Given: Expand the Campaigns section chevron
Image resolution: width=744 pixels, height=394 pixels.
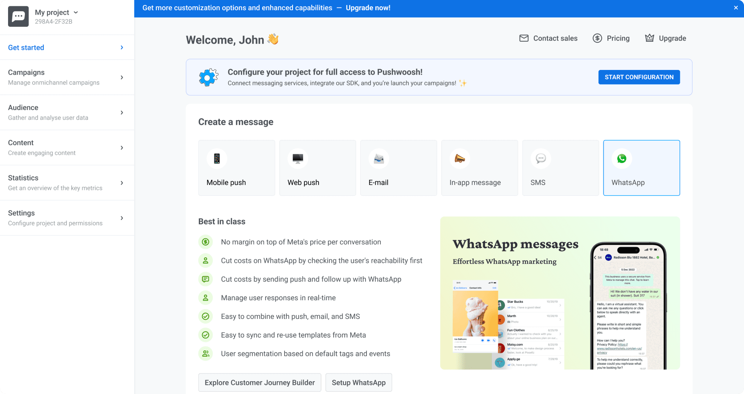Looking at the screenshot, I should click(x=122, y=77).
